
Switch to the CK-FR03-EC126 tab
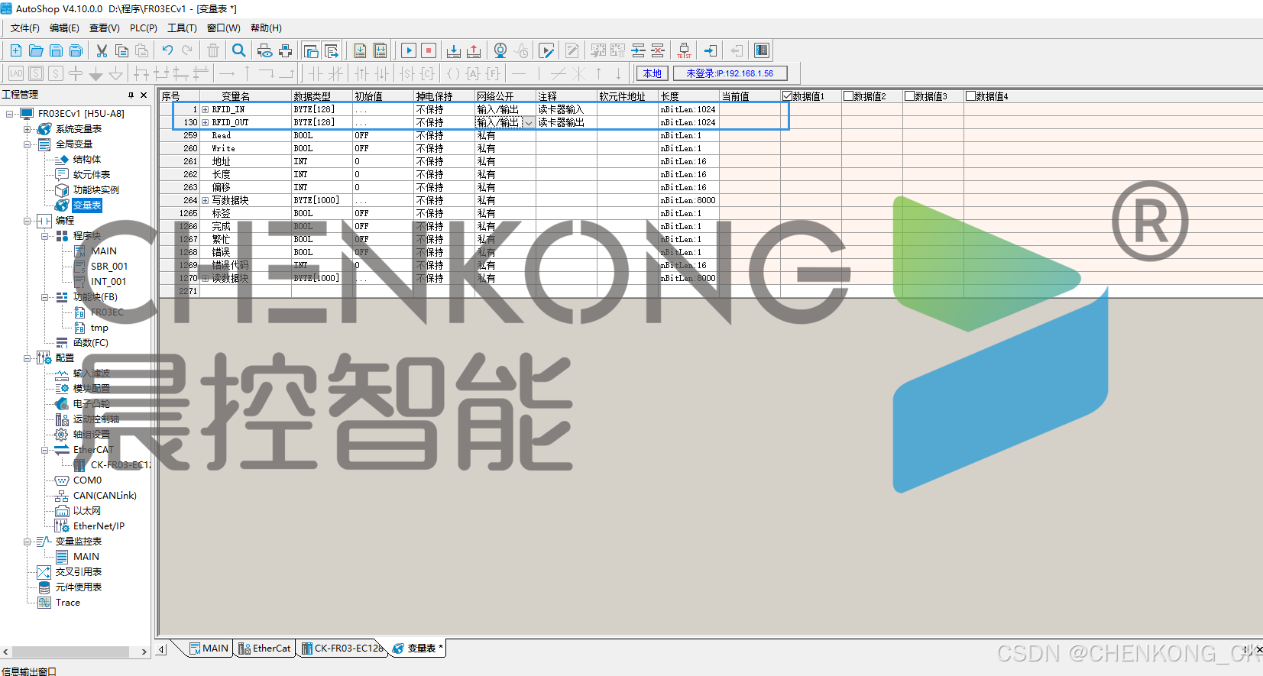[343, 649]
